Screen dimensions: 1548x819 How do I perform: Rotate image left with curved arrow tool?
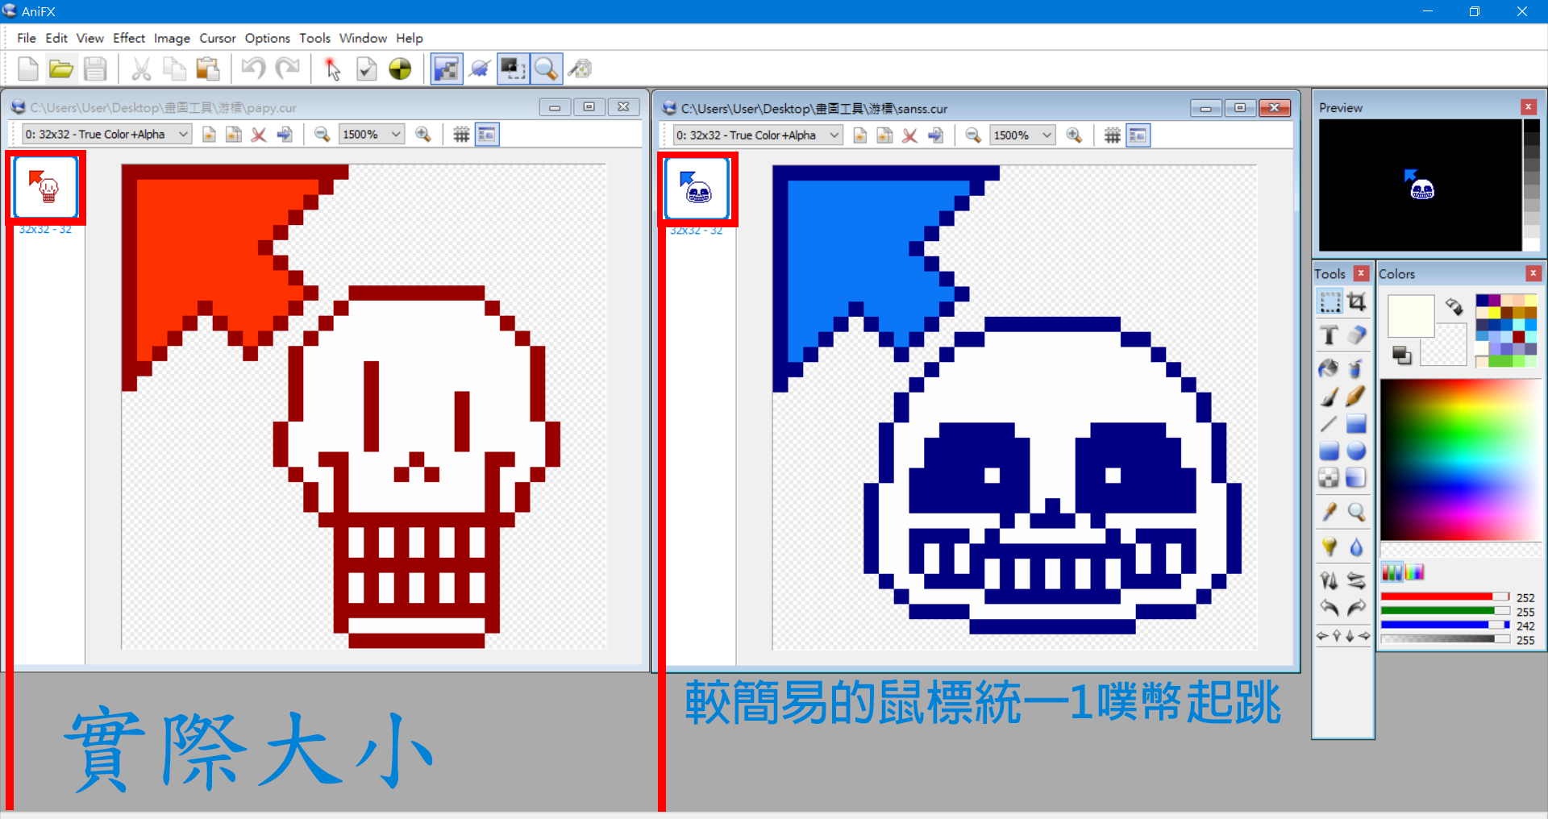(1330, 608)
